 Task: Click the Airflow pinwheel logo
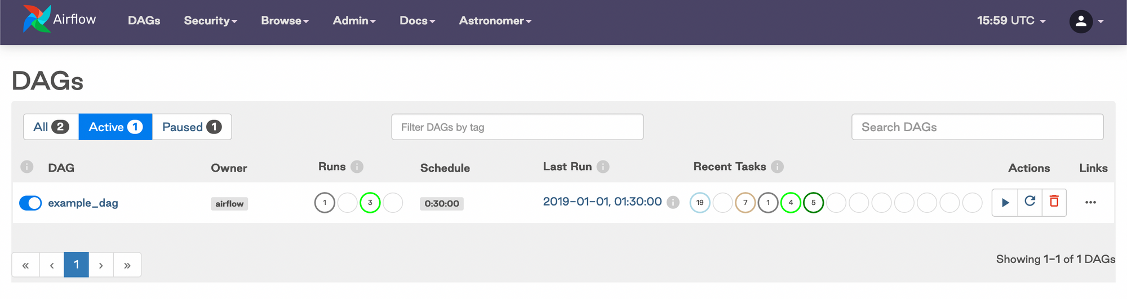(37, 19)
